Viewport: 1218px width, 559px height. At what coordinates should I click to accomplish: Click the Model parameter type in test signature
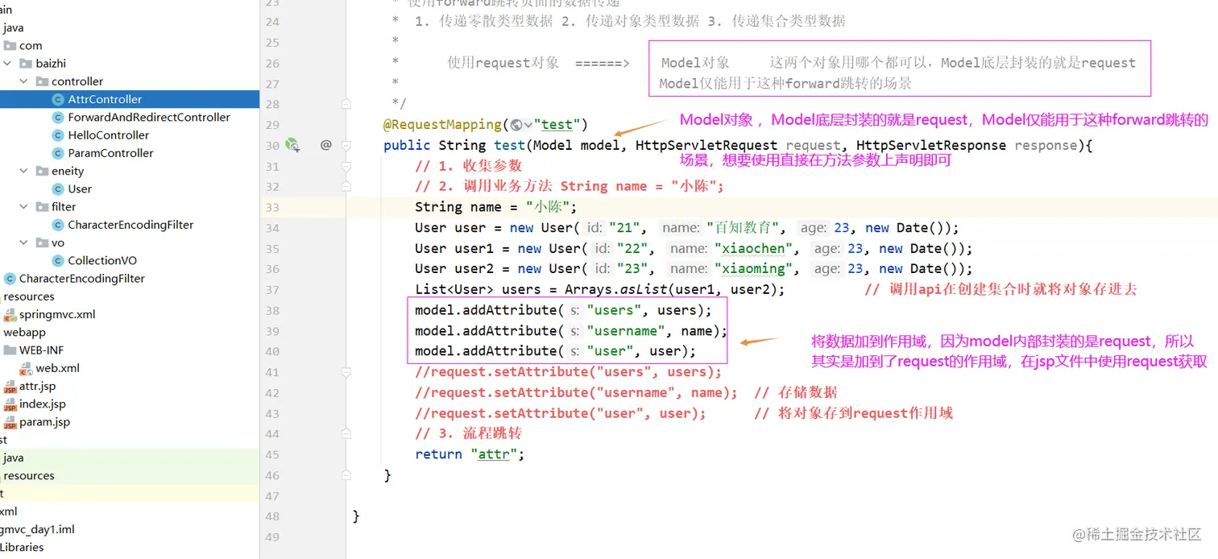click(x=552, y=146)
